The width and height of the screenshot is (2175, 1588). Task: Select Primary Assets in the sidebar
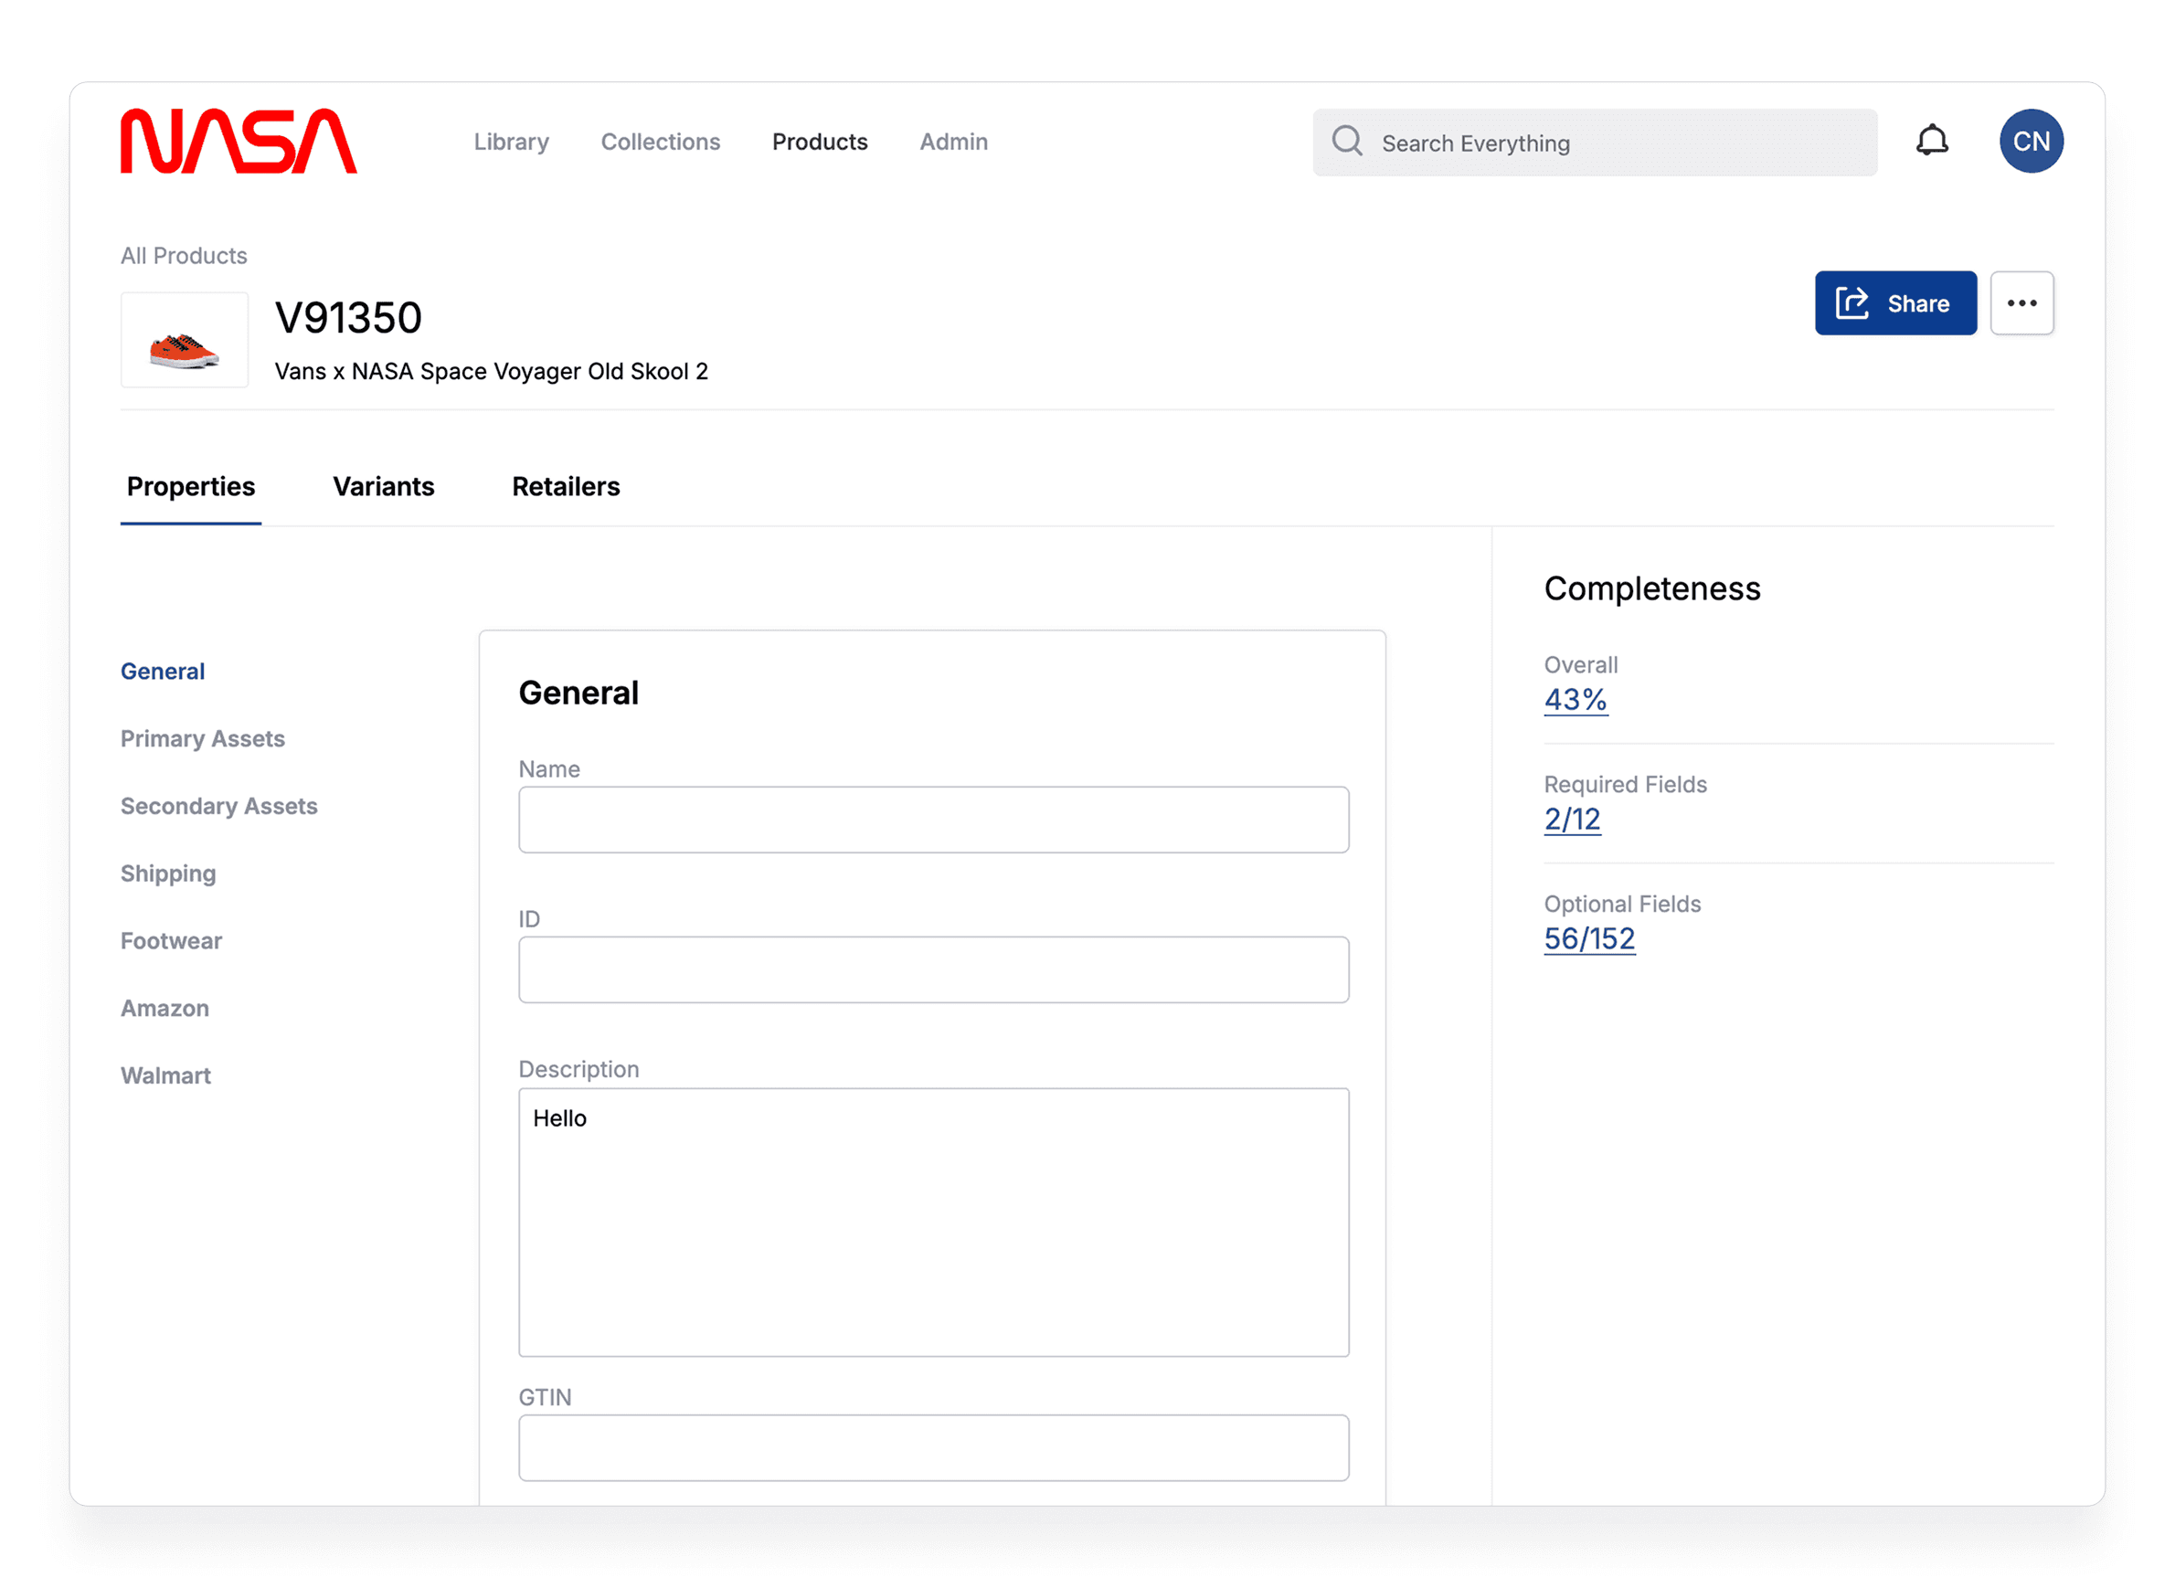[x=203, y=738]
